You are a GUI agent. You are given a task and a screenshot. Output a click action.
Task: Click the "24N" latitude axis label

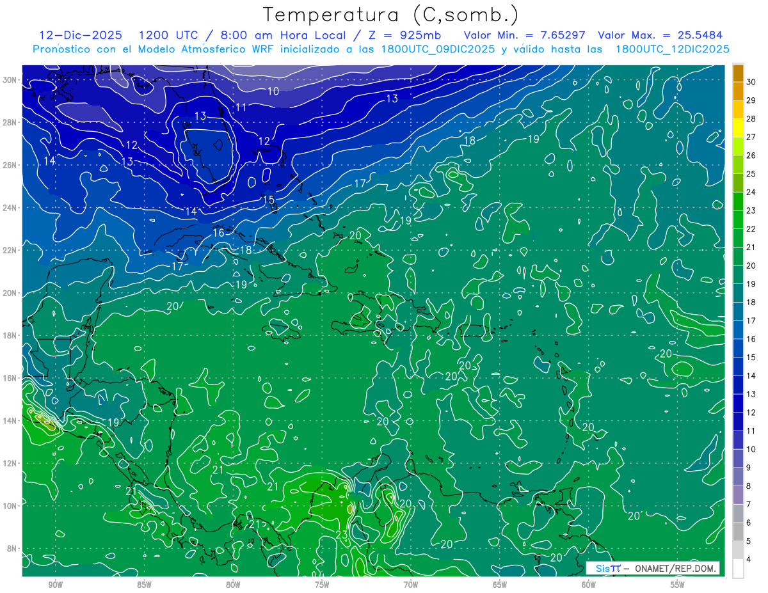point(11,208)
